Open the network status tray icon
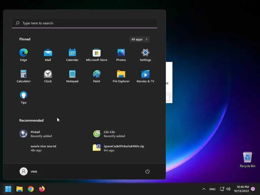Image resolution: width=260 pixels, height=195 pixels. pos(222,189)
